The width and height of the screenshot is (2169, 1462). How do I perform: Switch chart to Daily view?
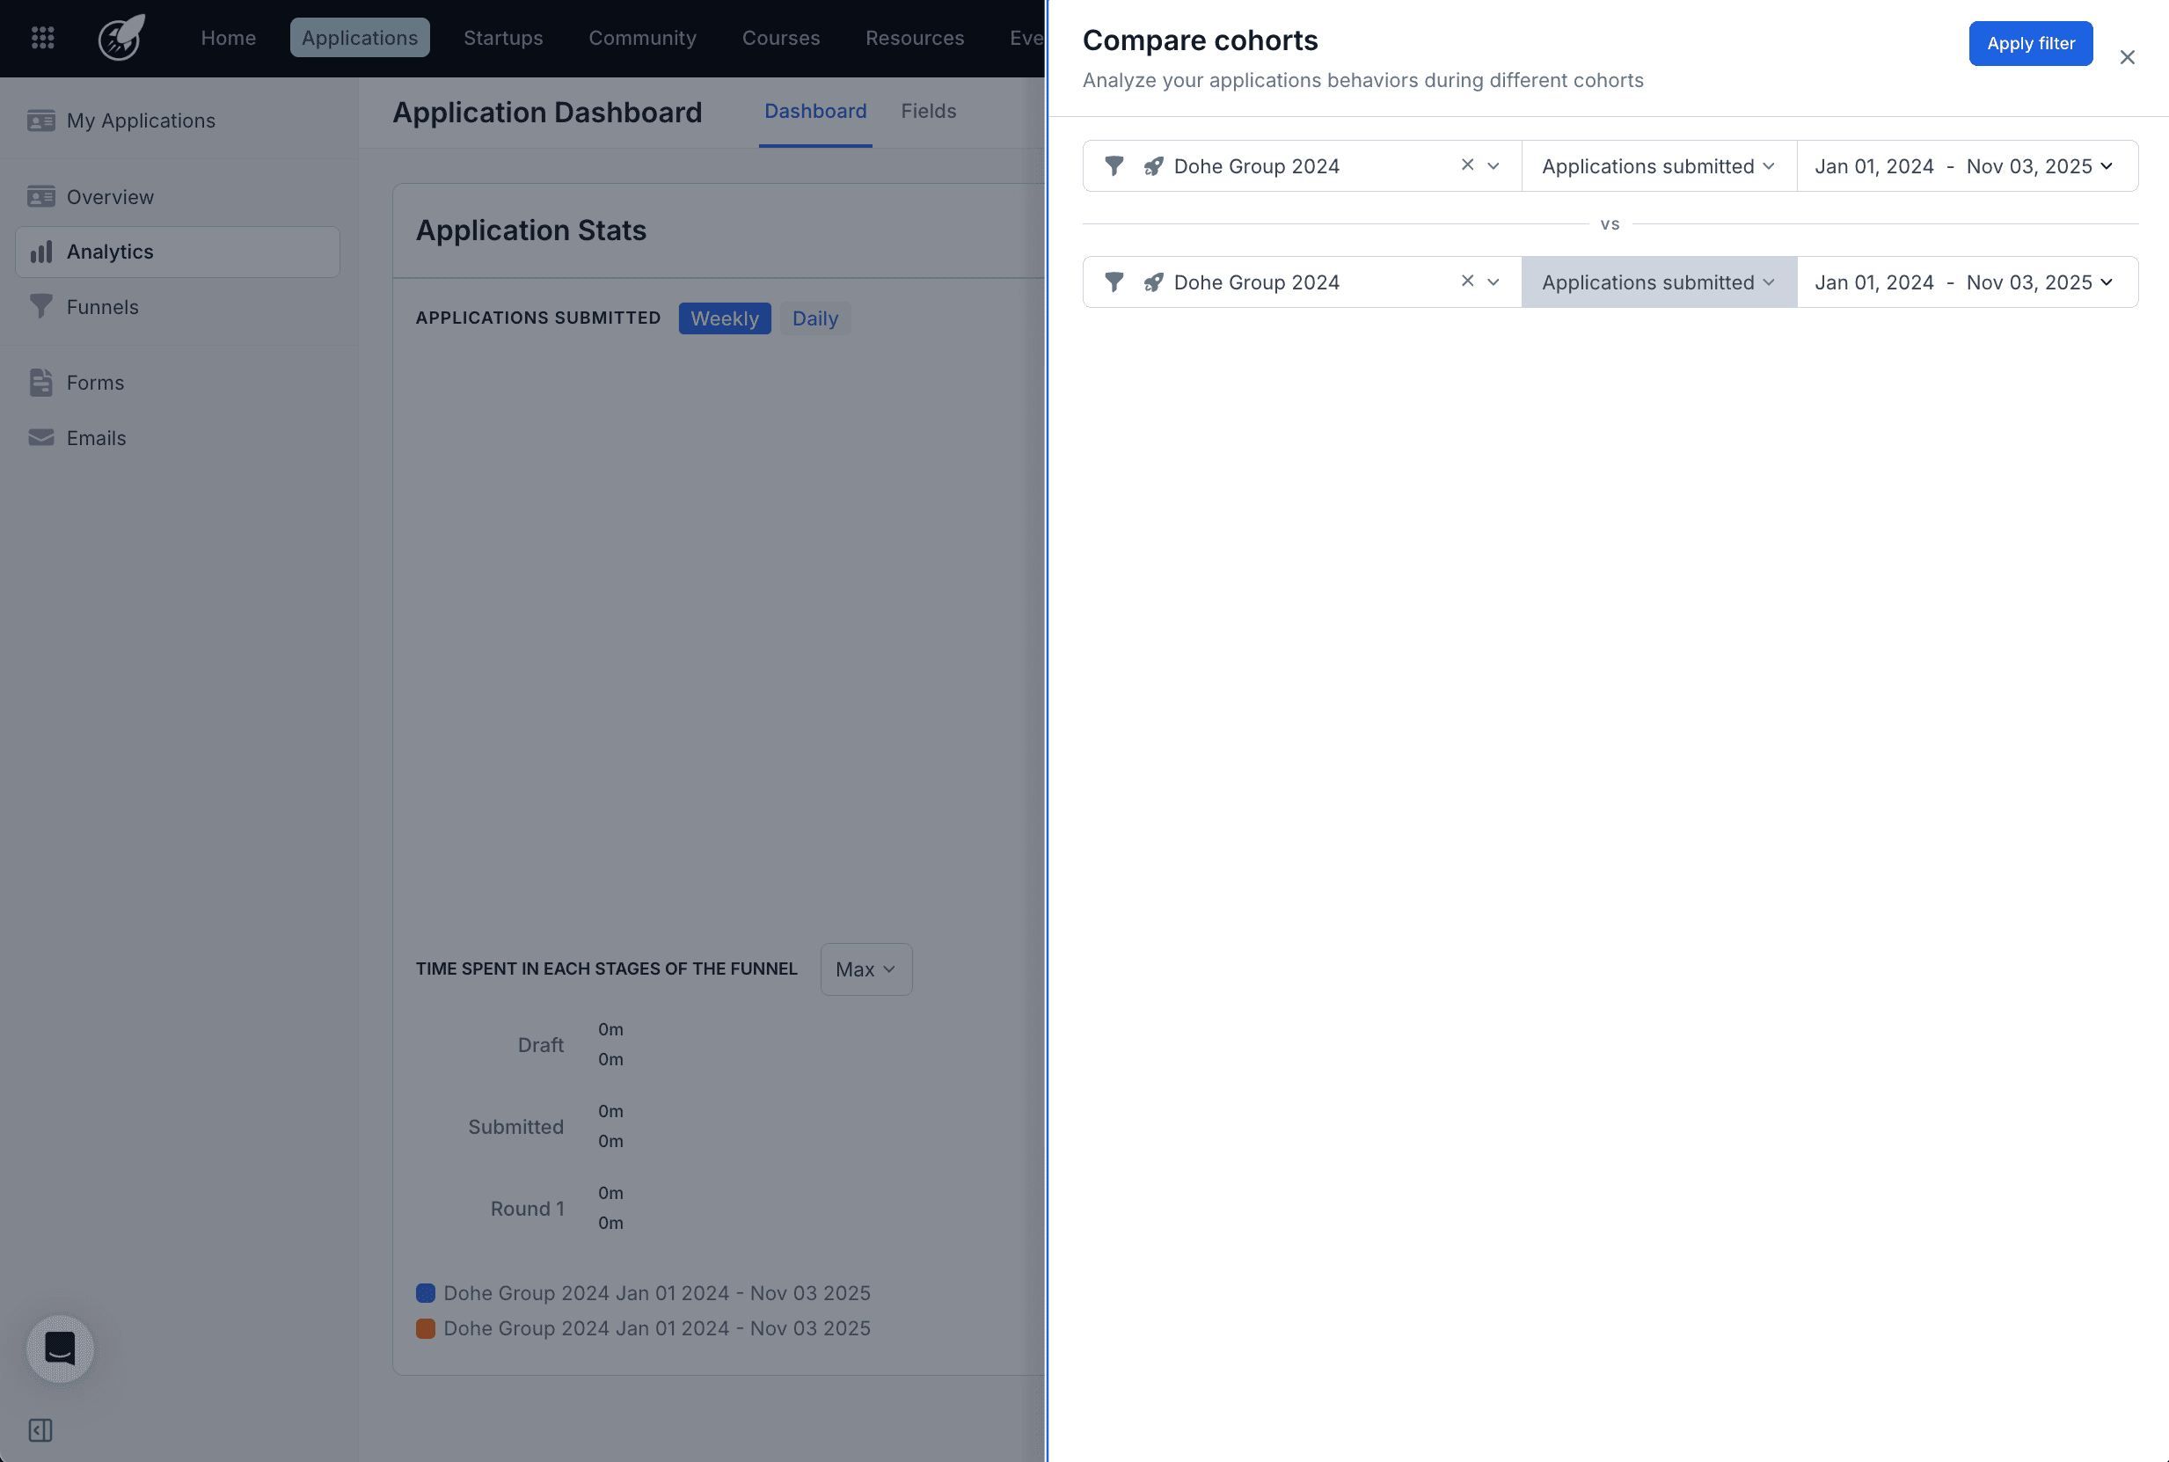point(814,318)
